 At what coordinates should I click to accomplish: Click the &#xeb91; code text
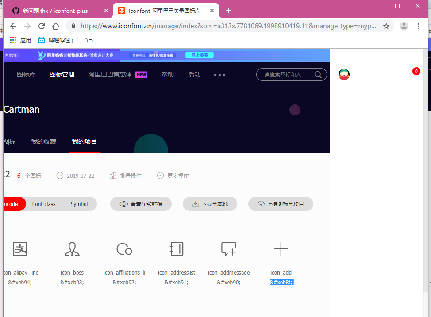point(177,282)
